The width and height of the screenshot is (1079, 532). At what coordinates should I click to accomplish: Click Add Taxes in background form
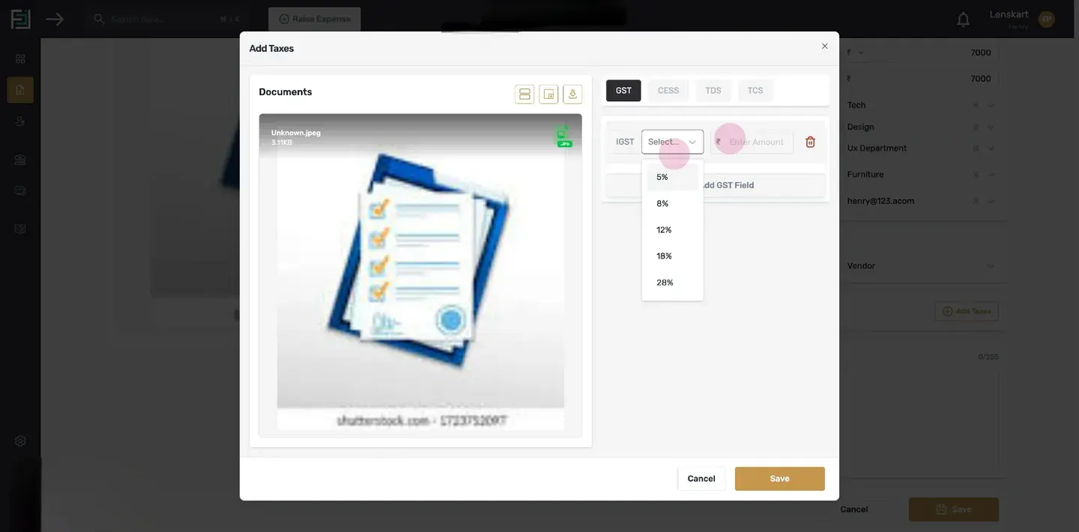pyautogui.click(x=967, y=311)
